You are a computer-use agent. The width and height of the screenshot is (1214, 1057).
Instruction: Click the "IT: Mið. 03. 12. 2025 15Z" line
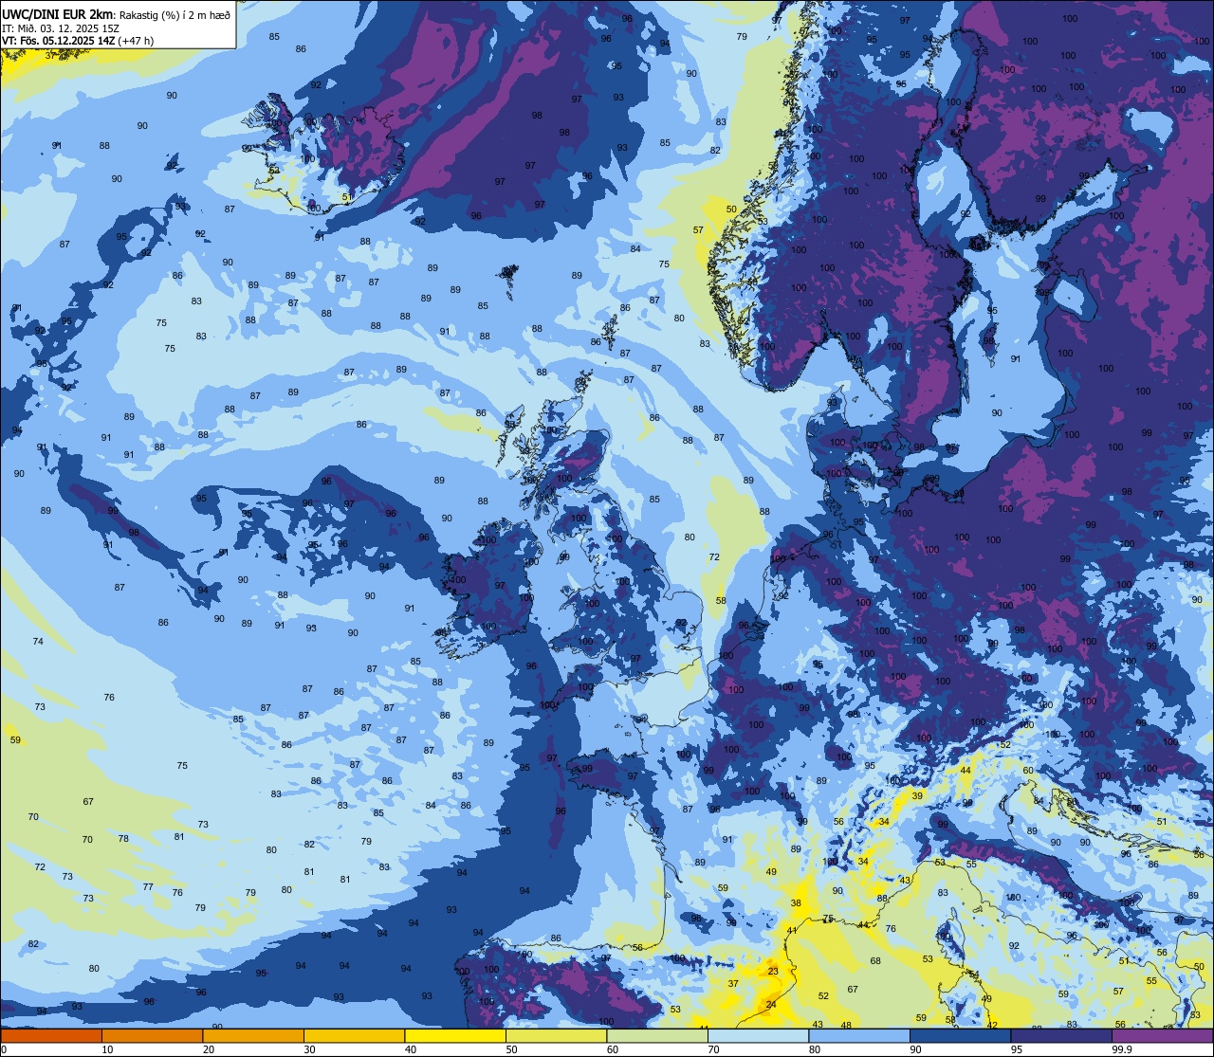59,28
